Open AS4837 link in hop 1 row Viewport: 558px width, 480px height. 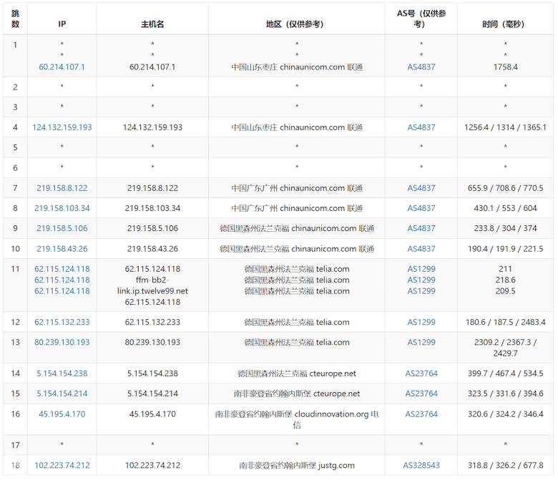(421, 67)
